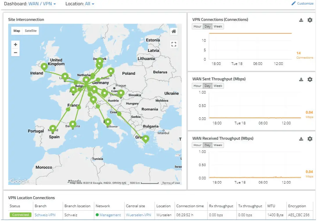This screenshot has height=222, width=318.
Task: Zoom in on the map with plus control
Action: pyautogui.click(x=15, y=45)
